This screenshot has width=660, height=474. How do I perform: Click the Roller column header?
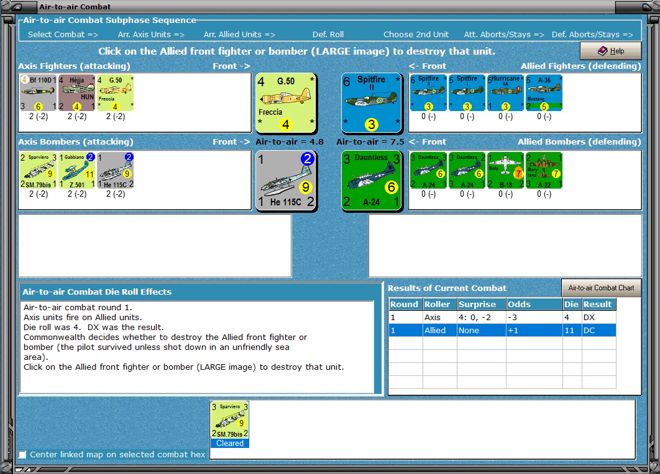[x=440, y=304]
